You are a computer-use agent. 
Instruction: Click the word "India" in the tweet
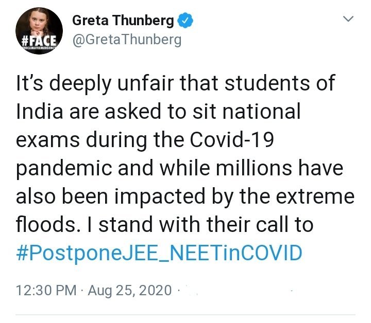(x=40, y=111)
